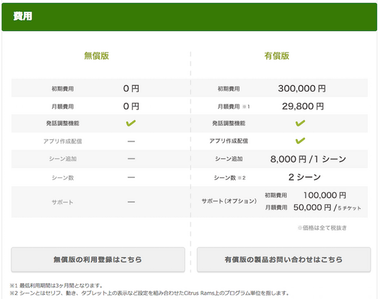Select the 有償版 column heading

[x=277, y=56]
